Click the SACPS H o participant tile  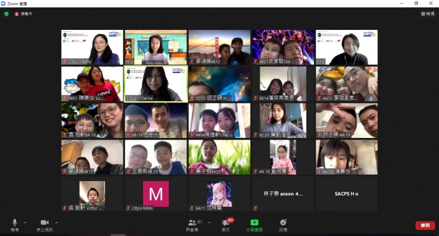[x=347, y=194]
